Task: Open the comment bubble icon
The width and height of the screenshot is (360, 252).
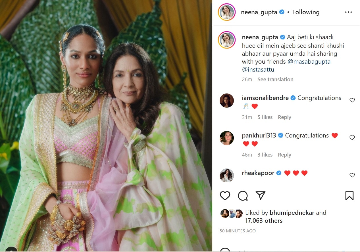Action: click(x=243, y=196)
